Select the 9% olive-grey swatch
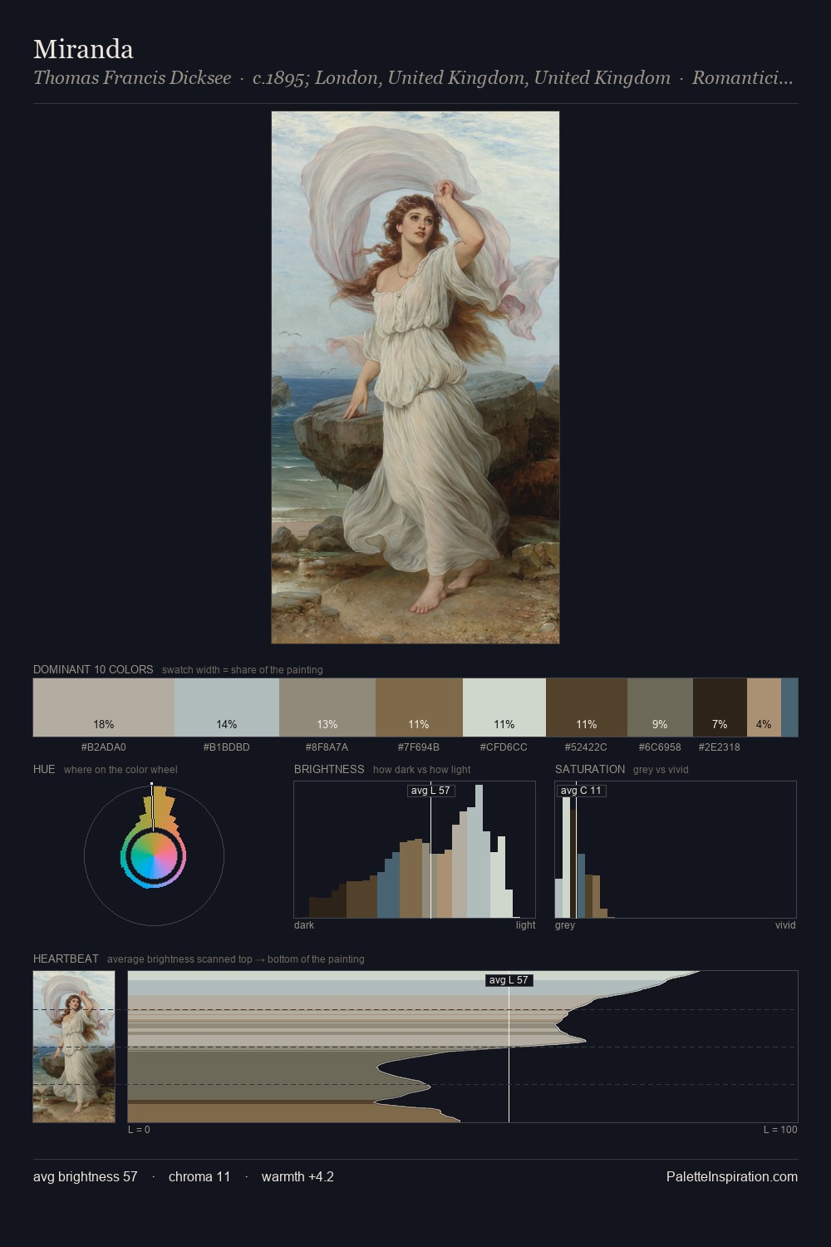 (x=660, y=707)
